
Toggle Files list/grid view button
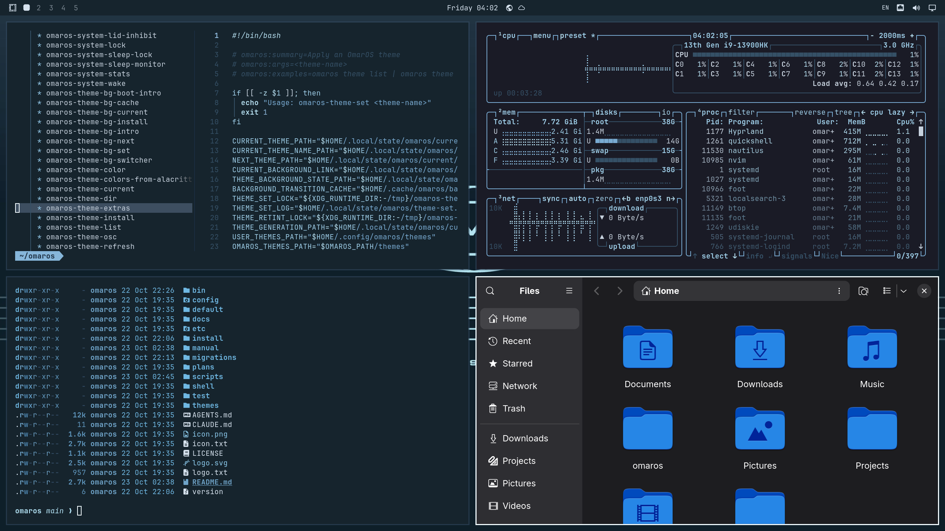tap(887, 291)
